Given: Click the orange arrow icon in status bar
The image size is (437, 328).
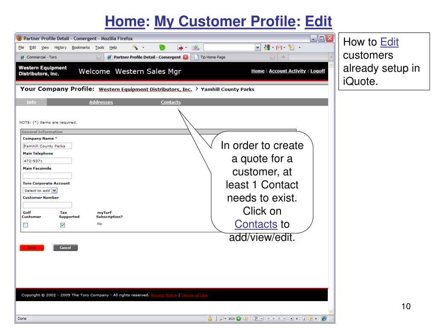Looking at the screenshot, I should tap(311, 319).
